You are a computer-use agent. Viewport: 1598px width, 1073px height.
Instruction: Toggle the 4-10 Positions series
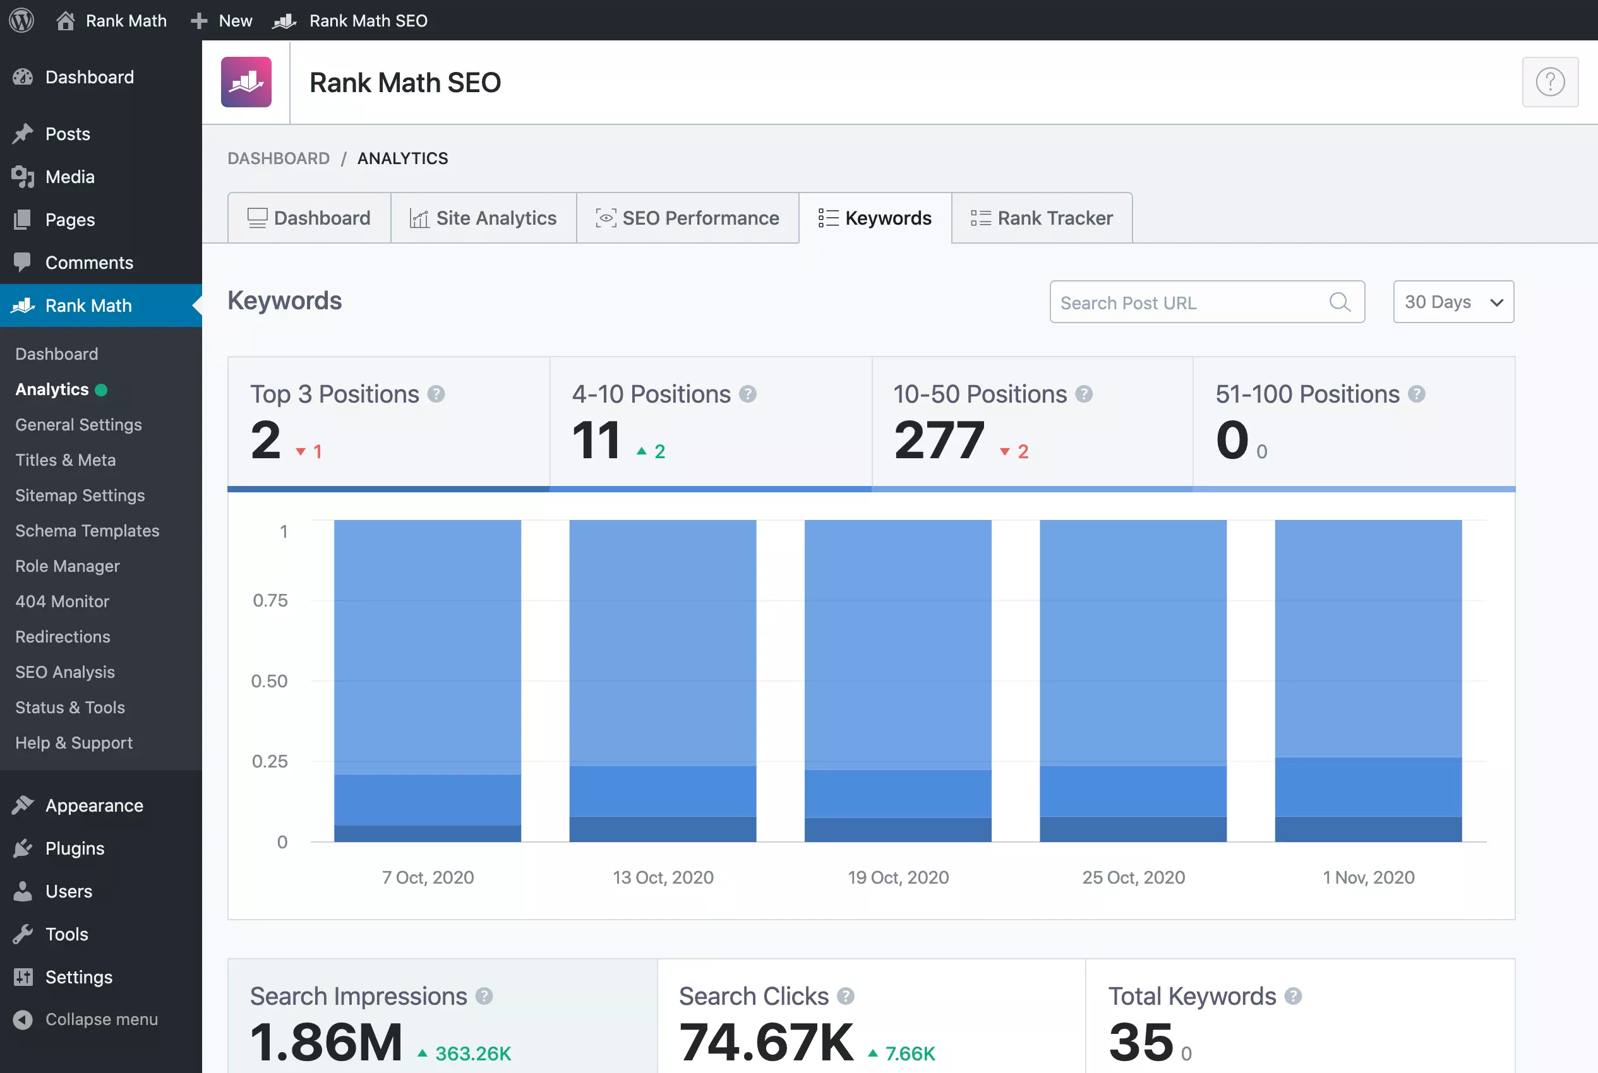[710, 422]
